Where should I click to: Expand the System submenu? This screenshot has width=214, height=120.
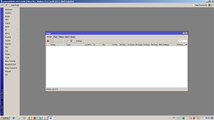pyautogui.click(x=12, y=41)
